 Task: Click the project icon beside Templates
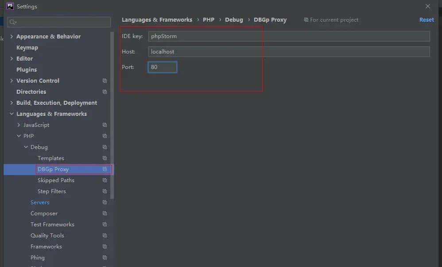105,158
